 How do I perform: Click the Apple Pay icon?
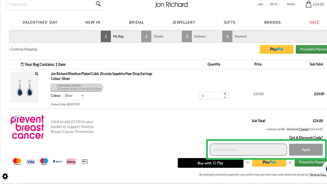click(x=85, y=161)
